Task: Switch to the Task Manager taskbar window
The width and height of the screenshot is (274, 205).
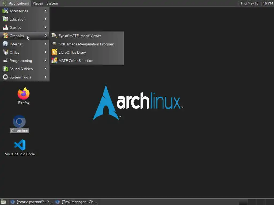Action: 76,202
